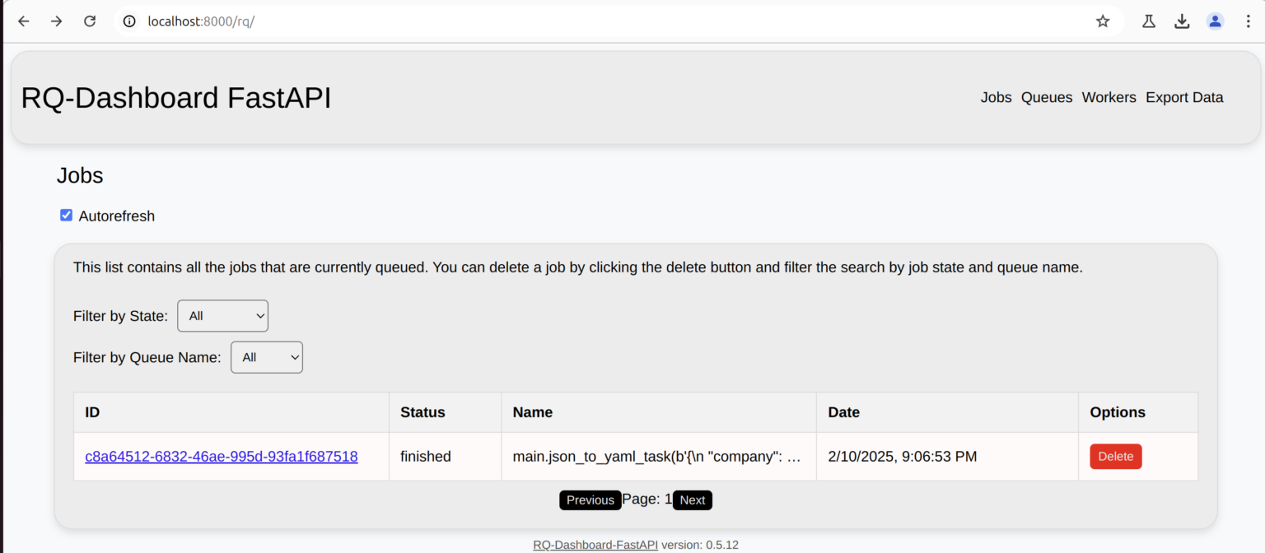The height and width of the screenshot is (553, 1265).
Task: Open the downloads icon in toolbar
Action: 1182,21
